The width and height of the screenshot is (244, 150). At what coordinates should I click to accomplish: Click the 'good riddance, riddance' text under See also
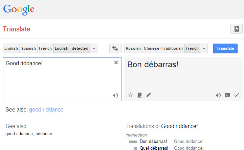(29, 134)
